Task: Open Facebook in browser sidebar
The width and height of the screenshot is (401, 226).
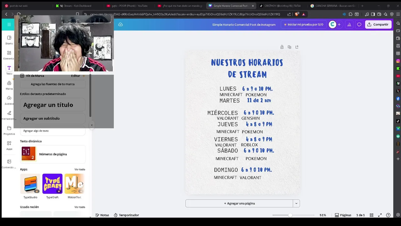Action: click(x=398, y=99)
